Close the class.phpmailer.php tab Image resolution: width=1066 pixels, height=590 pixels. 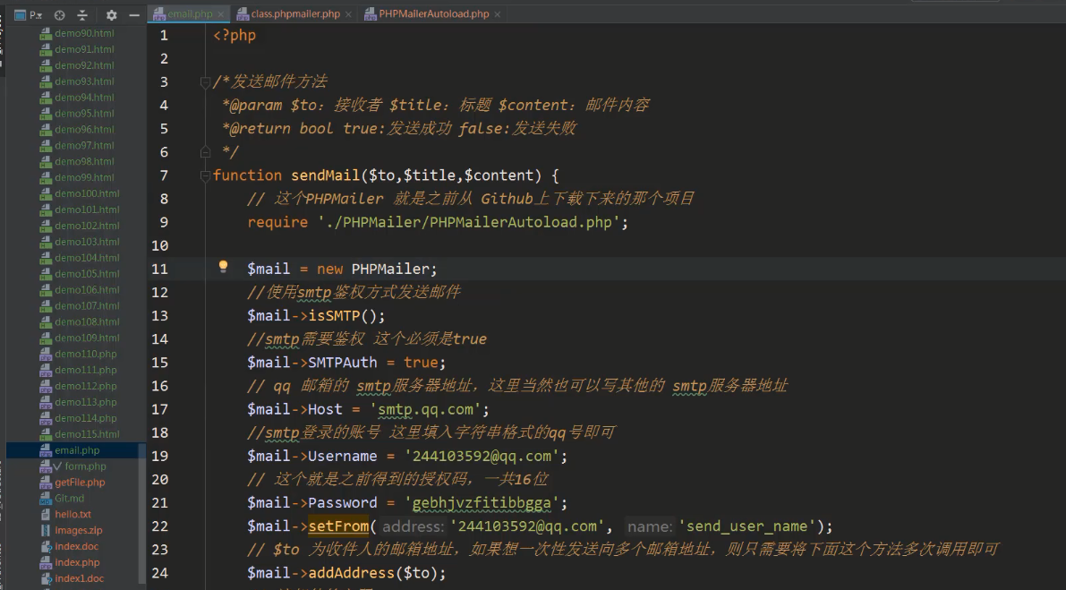coord(348,13)
